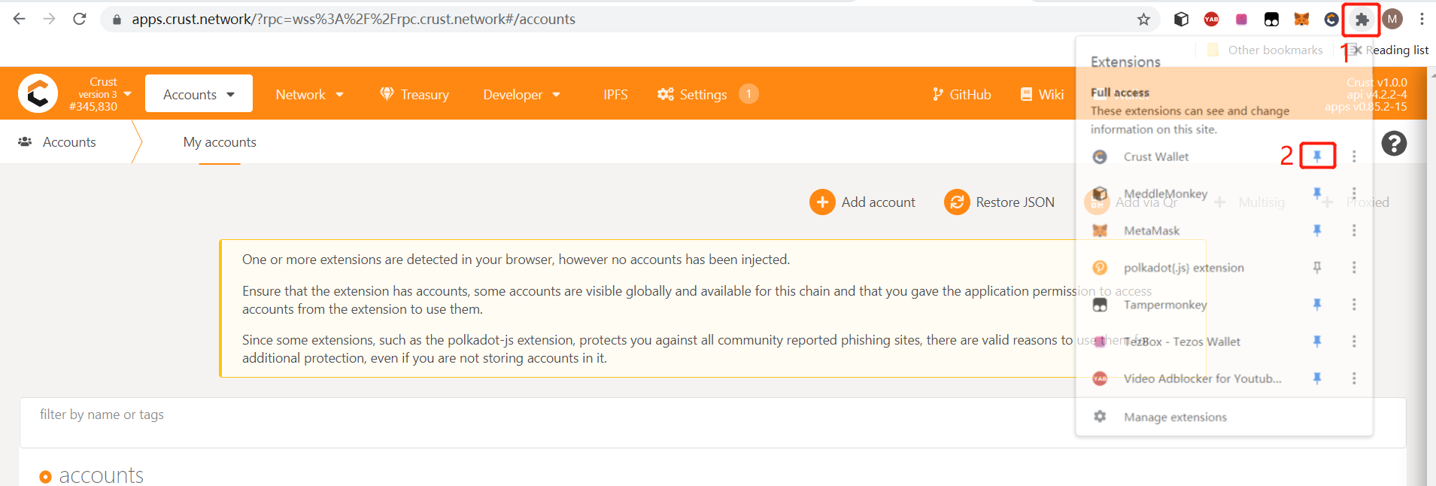Open the Chrome three-dot menu
This screenshot has width=1436, height=486.
coord(1422,20)
